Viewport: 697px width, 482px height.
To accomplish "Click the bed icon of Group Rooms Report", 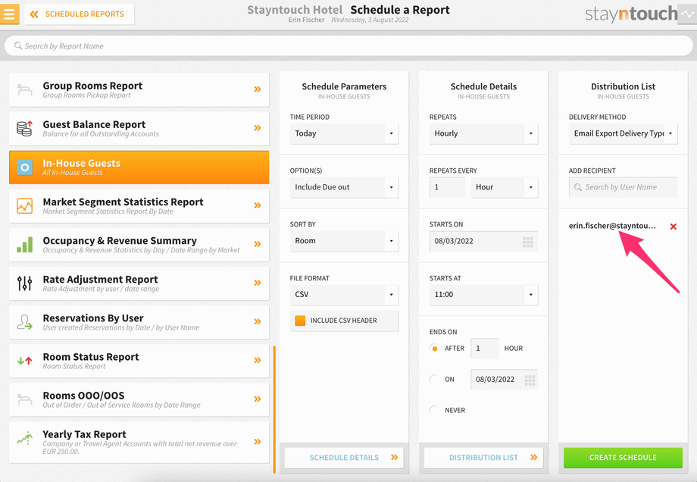I will 25,89.
